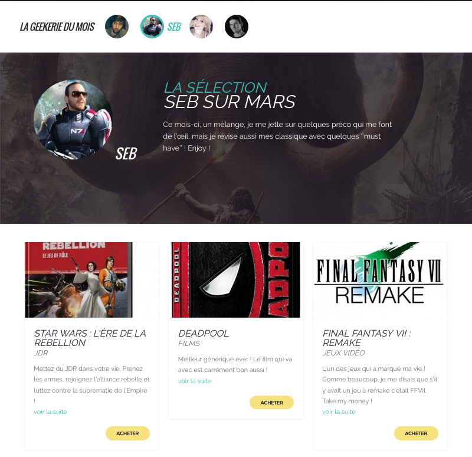Open Seb's large N7 armor profile picture
The width and height of the screenshot is (472, 457).
point(73,120)
